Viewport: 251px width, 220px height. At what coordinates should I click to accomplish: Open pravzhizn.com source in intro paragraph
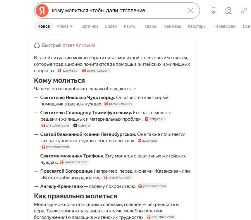click(96, 70)
